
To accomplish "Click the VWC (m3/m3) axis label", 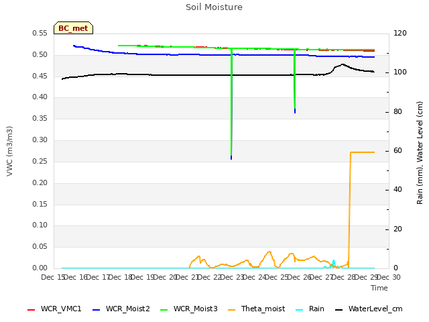I will tap(9, 151).
